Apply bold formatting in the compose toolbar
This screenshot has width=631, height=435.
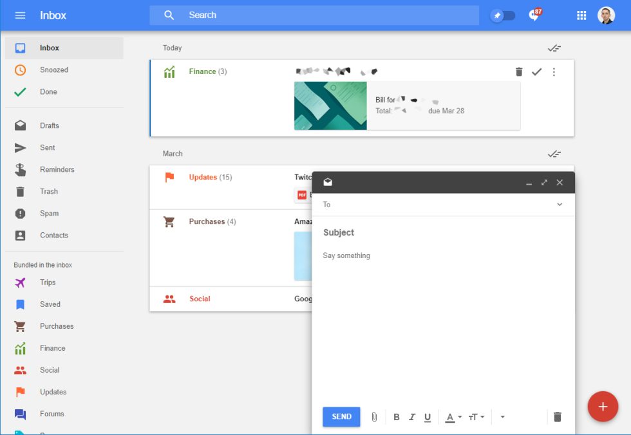pyautogui.click(x=397, y=417)
